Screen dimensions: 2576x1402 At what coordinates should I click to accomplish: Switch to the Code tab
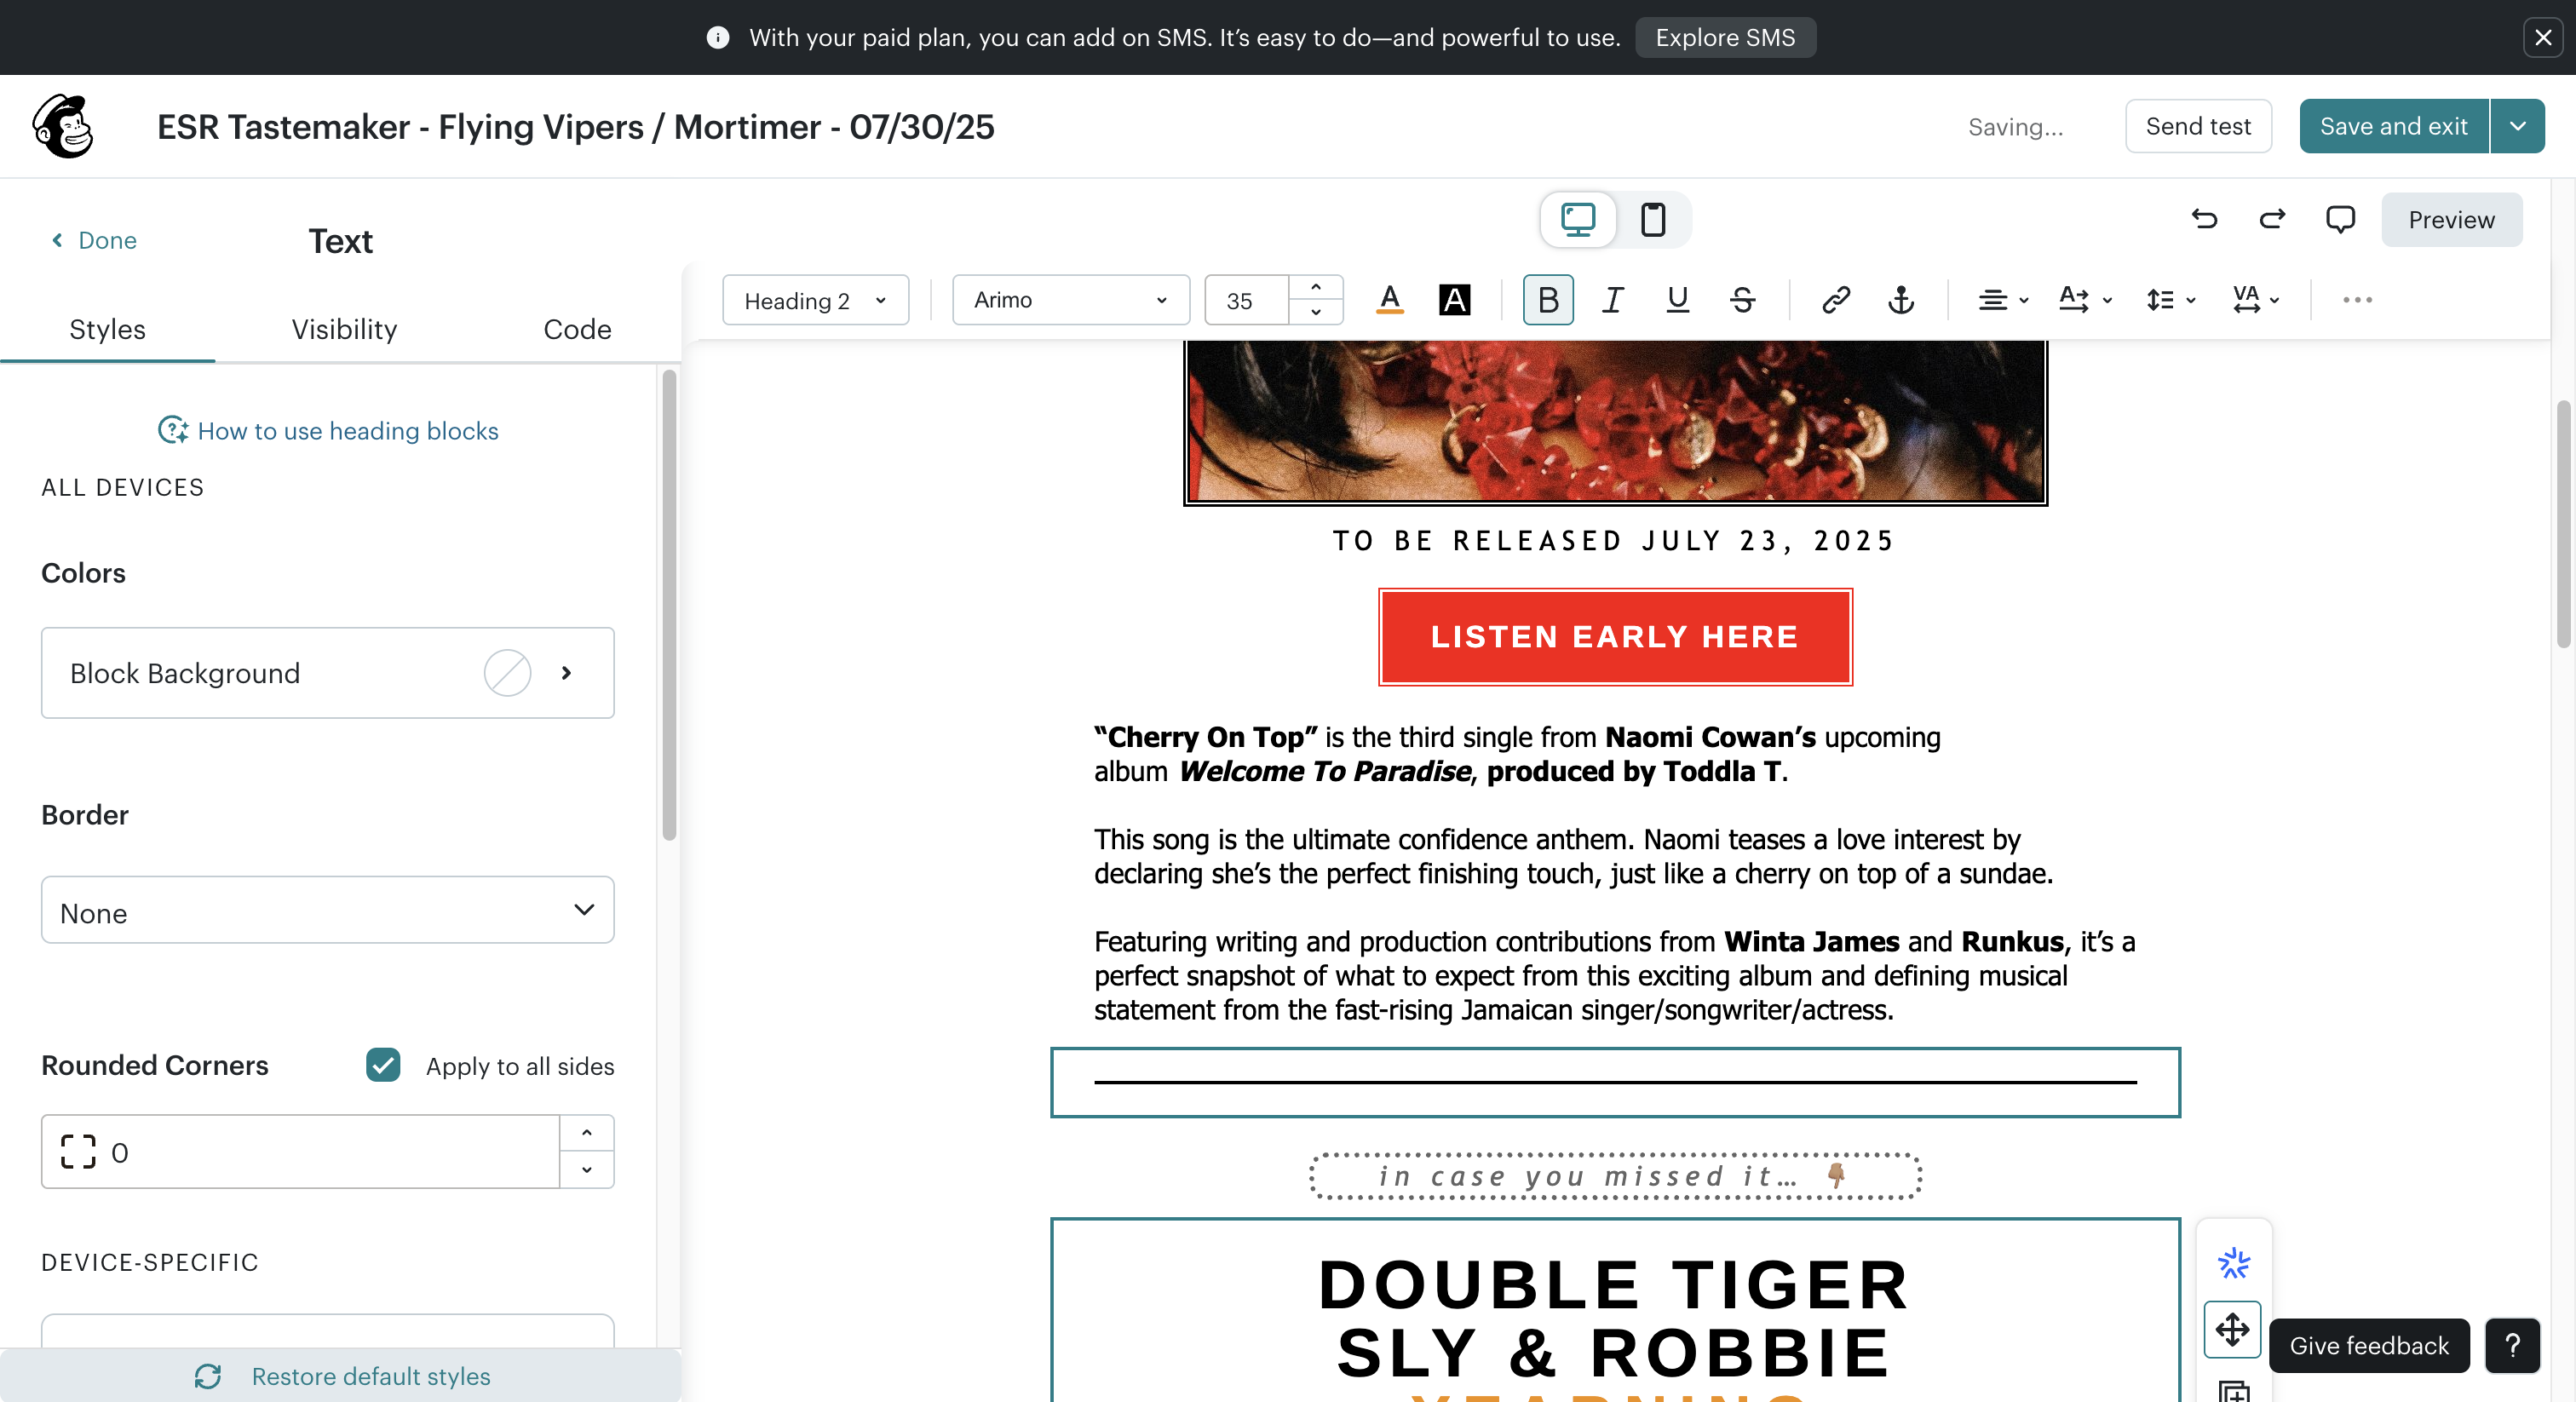577,329
